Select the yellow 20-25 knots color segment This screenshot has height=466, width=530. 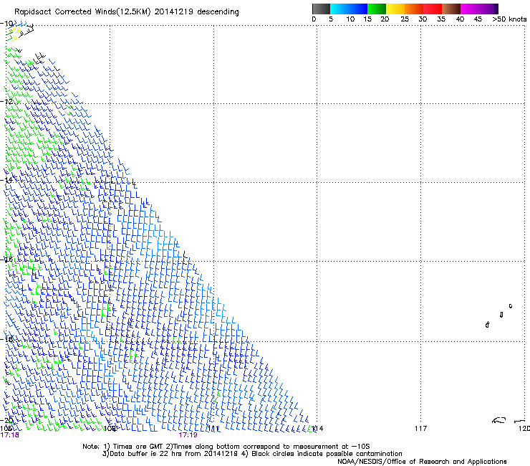pyautogui.click(x=395, y=9)
